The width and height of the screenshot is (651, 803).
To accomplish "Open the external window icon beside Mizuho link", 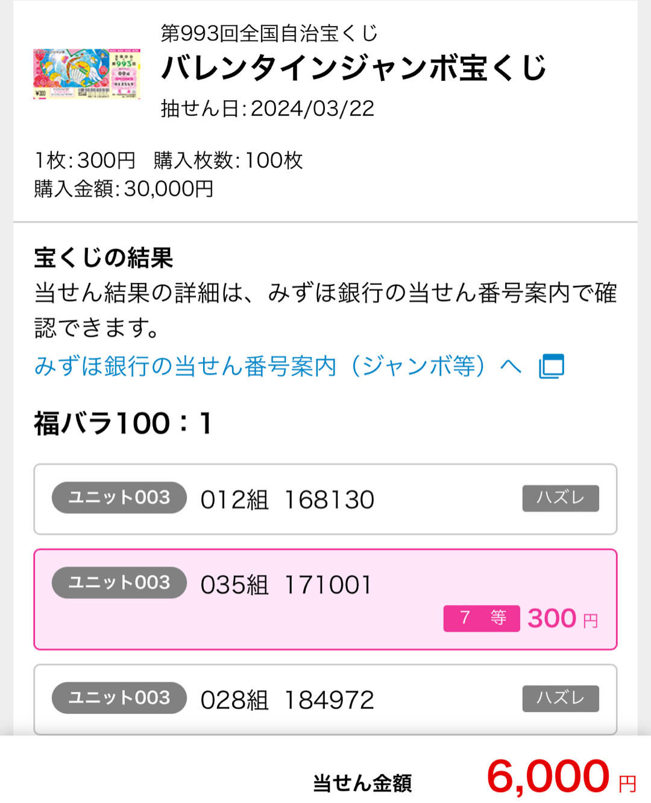I will pos(551,366).
